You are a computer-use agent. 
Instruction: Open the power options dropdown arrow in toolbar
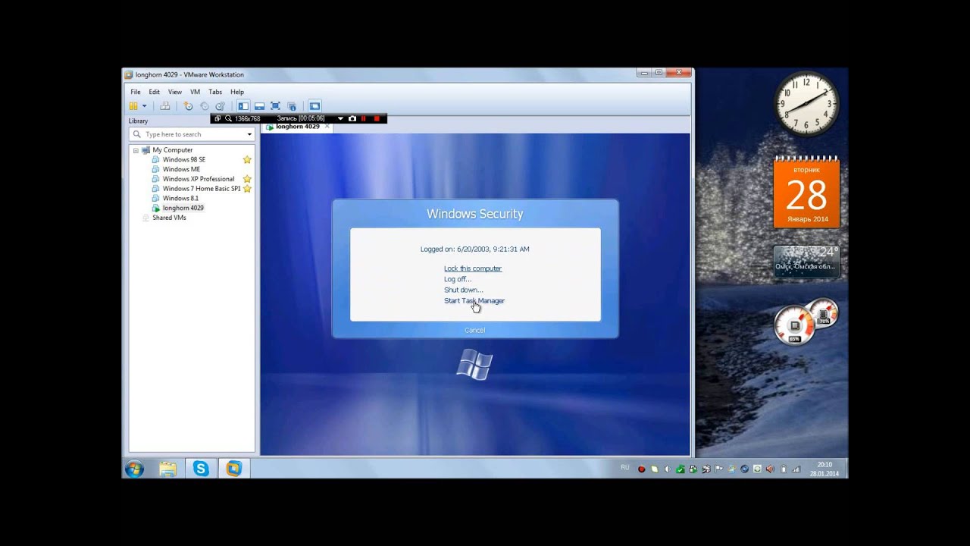point(144,106)
